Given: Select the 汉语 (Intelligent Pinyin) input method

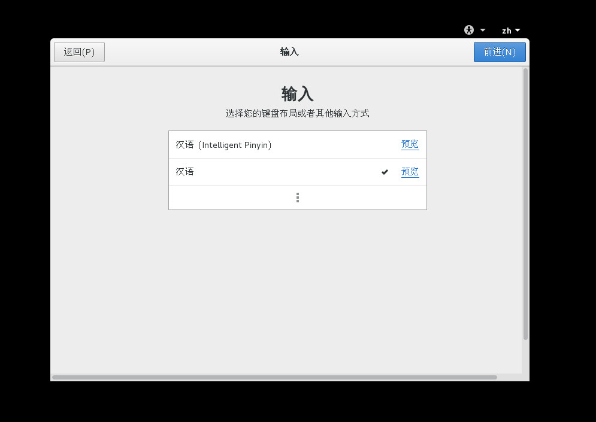Looking at the screenshot, I should pos(252,144).
